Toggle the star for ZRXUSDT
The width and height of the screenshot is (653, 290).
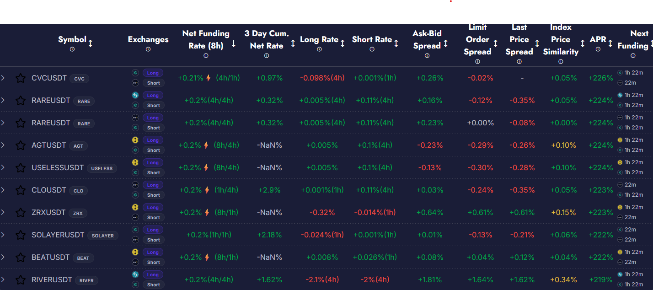[x=21, y=213]
